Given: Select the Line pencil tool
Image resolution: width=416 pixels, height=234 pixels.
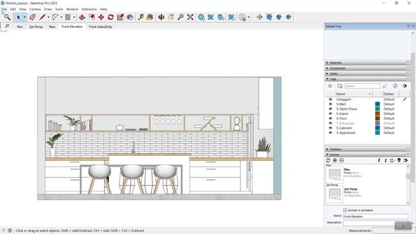Looking at the screenshot, I should [x=42, y=18].
